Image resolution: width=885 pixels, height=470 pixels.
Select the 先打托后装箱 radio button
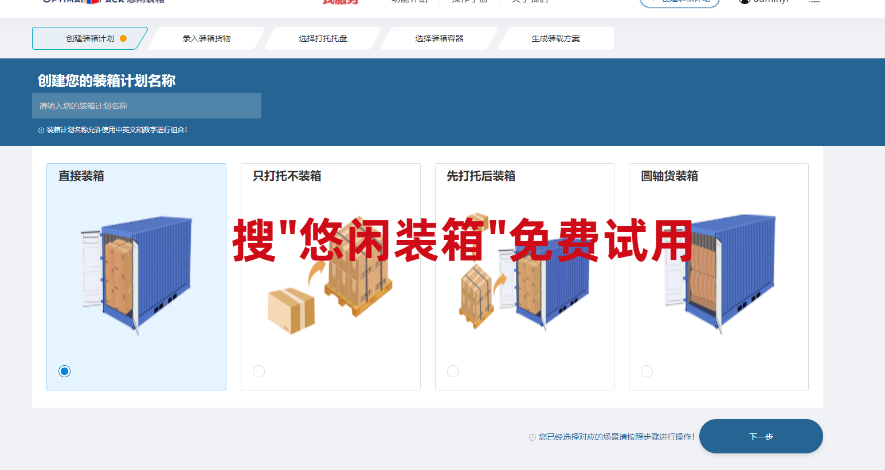pyautogui.click(x=453, y=371)
